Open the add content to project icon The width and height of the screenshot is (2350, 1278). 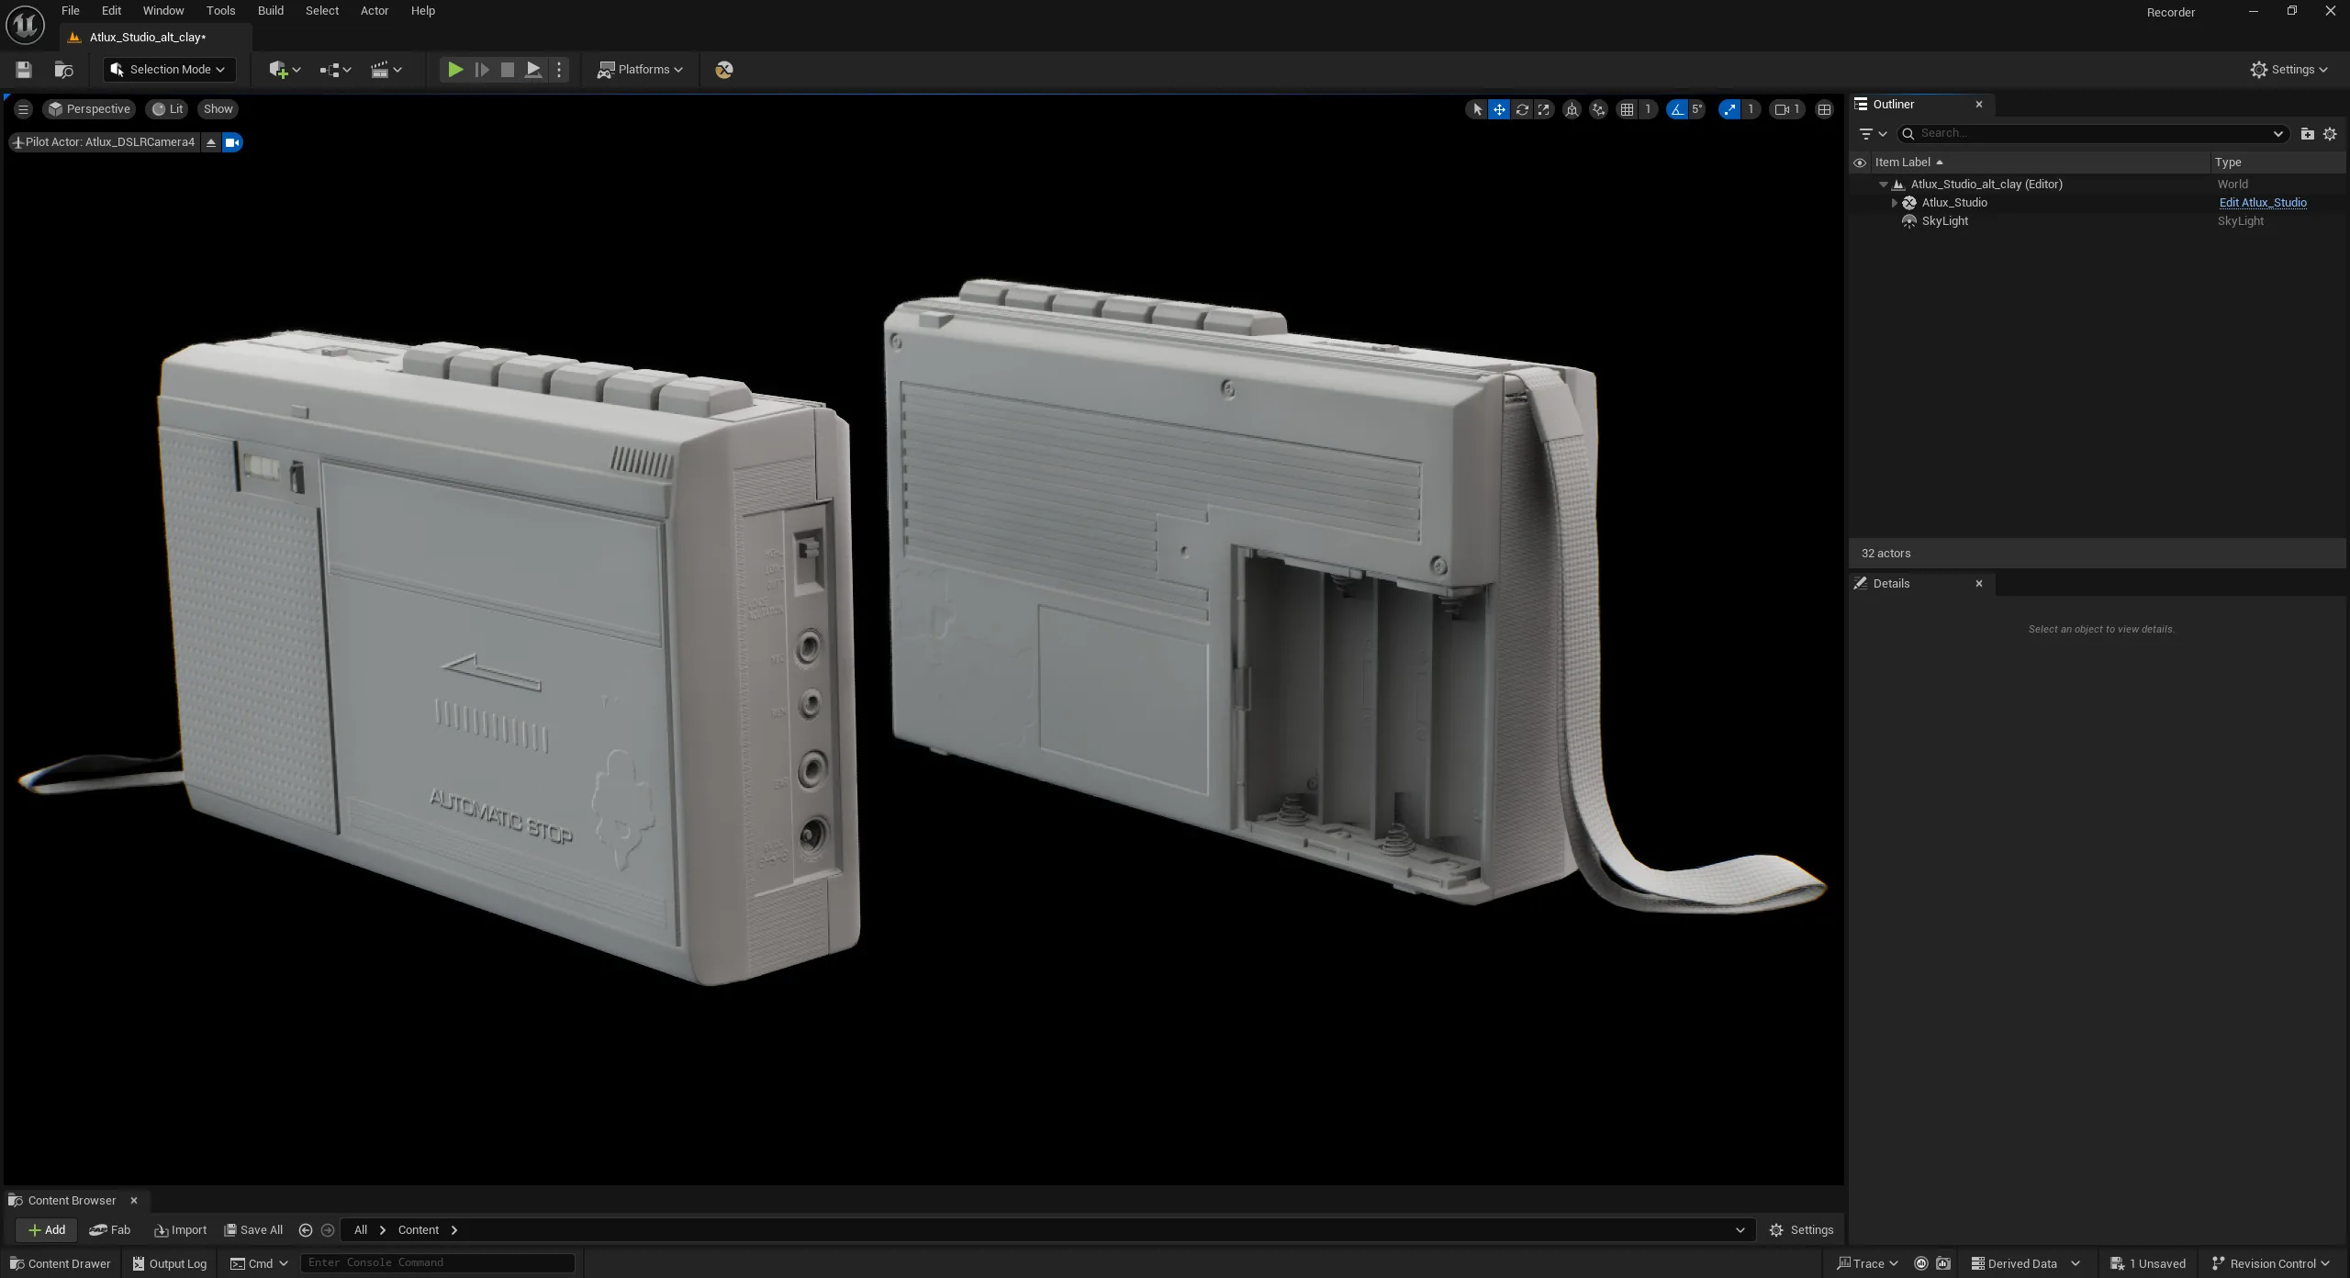click(x=285, y=70)
